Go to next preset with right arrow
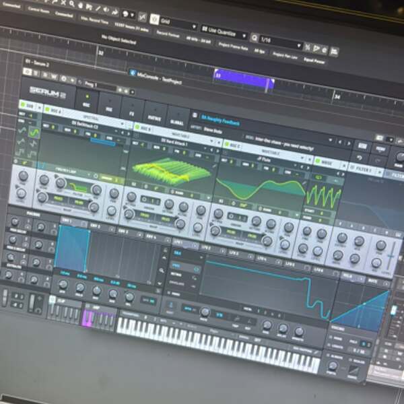This screenshot has width=404, height=404. 349,144
